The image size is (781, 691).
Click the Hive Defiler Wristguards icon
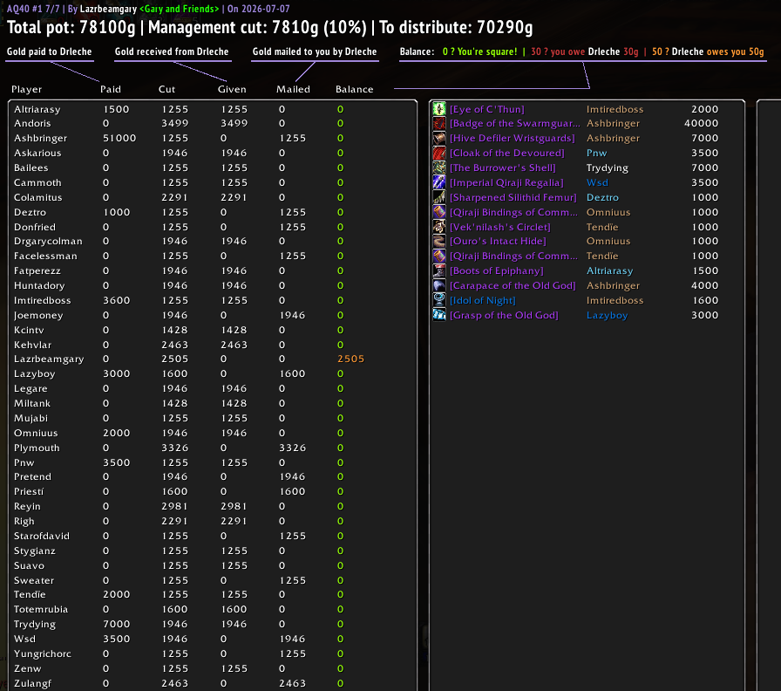(438, 138)
